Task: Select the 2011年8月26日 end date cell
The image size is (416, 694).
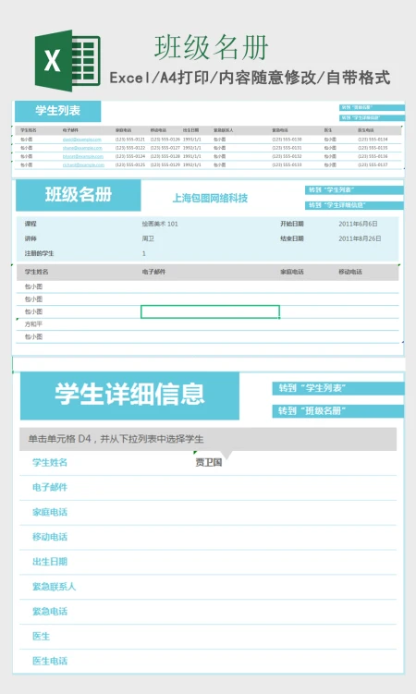Action: 360,238
